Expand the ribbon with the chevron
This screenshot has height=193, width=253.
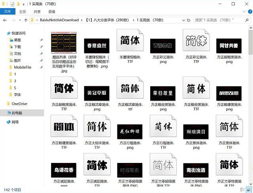pyautogui.click(x=244, y=11)
